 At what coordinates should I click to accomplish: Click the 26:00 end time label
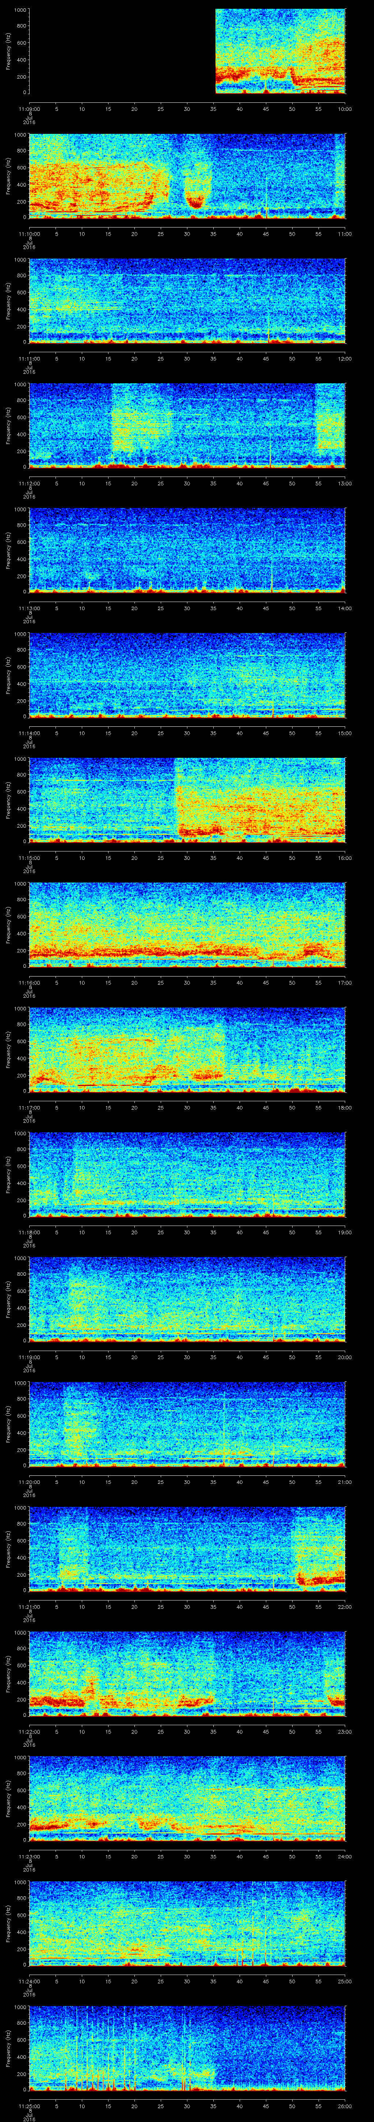click(345, 2106)
